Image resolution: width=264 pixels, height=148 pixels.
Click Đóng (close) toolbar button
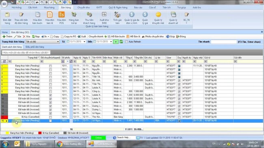(181, 36)
